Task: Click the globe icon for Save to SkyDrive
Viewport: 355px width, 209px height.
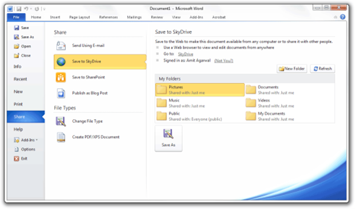Action: [x=61, y=62]
